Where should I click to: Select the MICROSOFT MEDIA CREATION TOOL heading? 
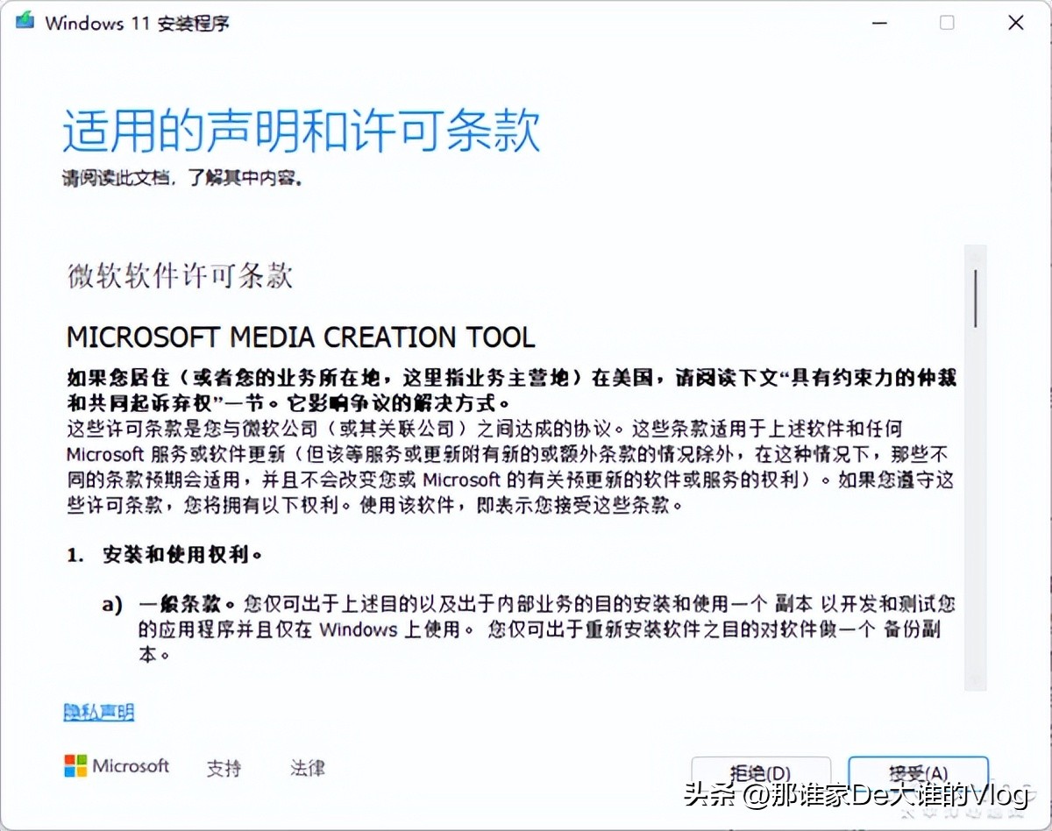[x=301, y=337]
